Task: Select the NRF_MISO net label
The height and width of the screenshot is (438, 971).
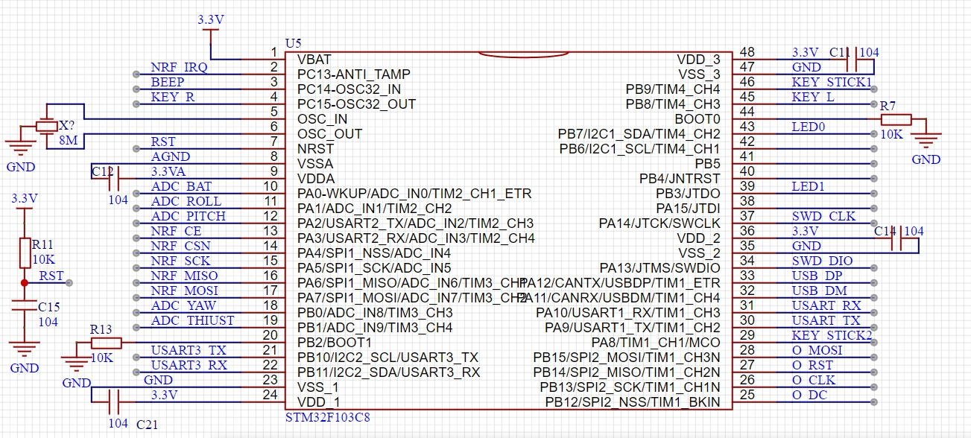Action: point(184,276)
